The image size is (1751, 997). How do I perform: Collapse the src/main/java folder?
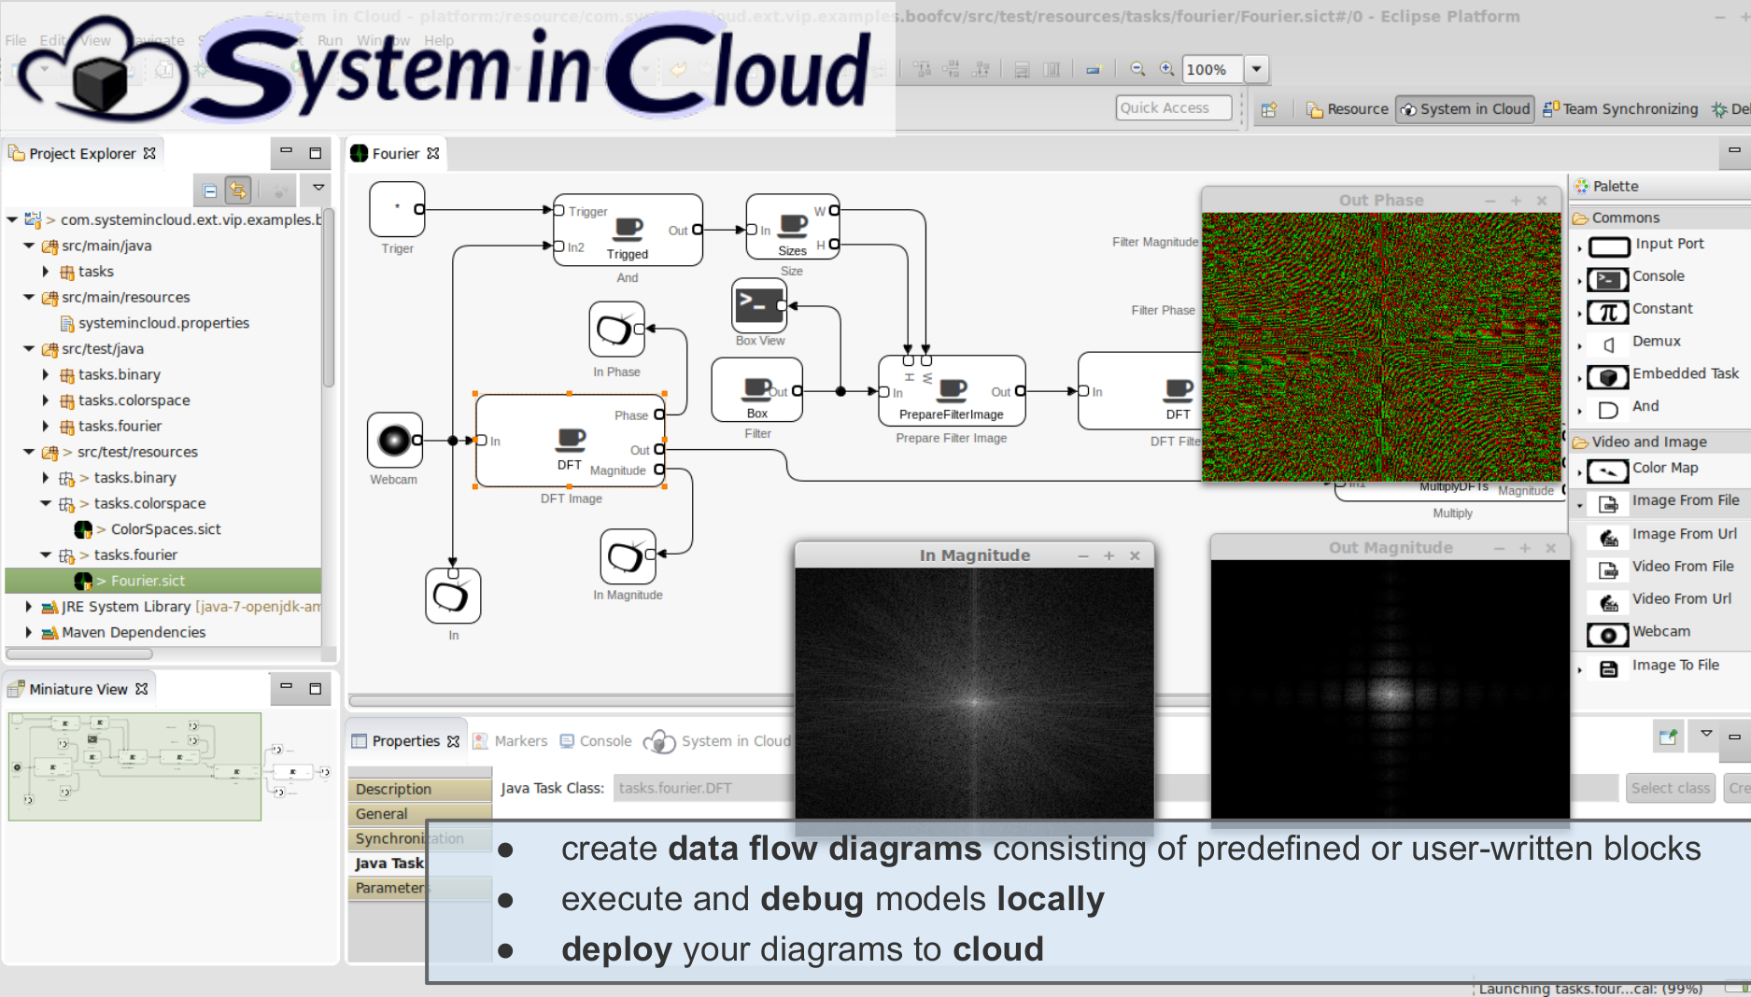[29, 246]
